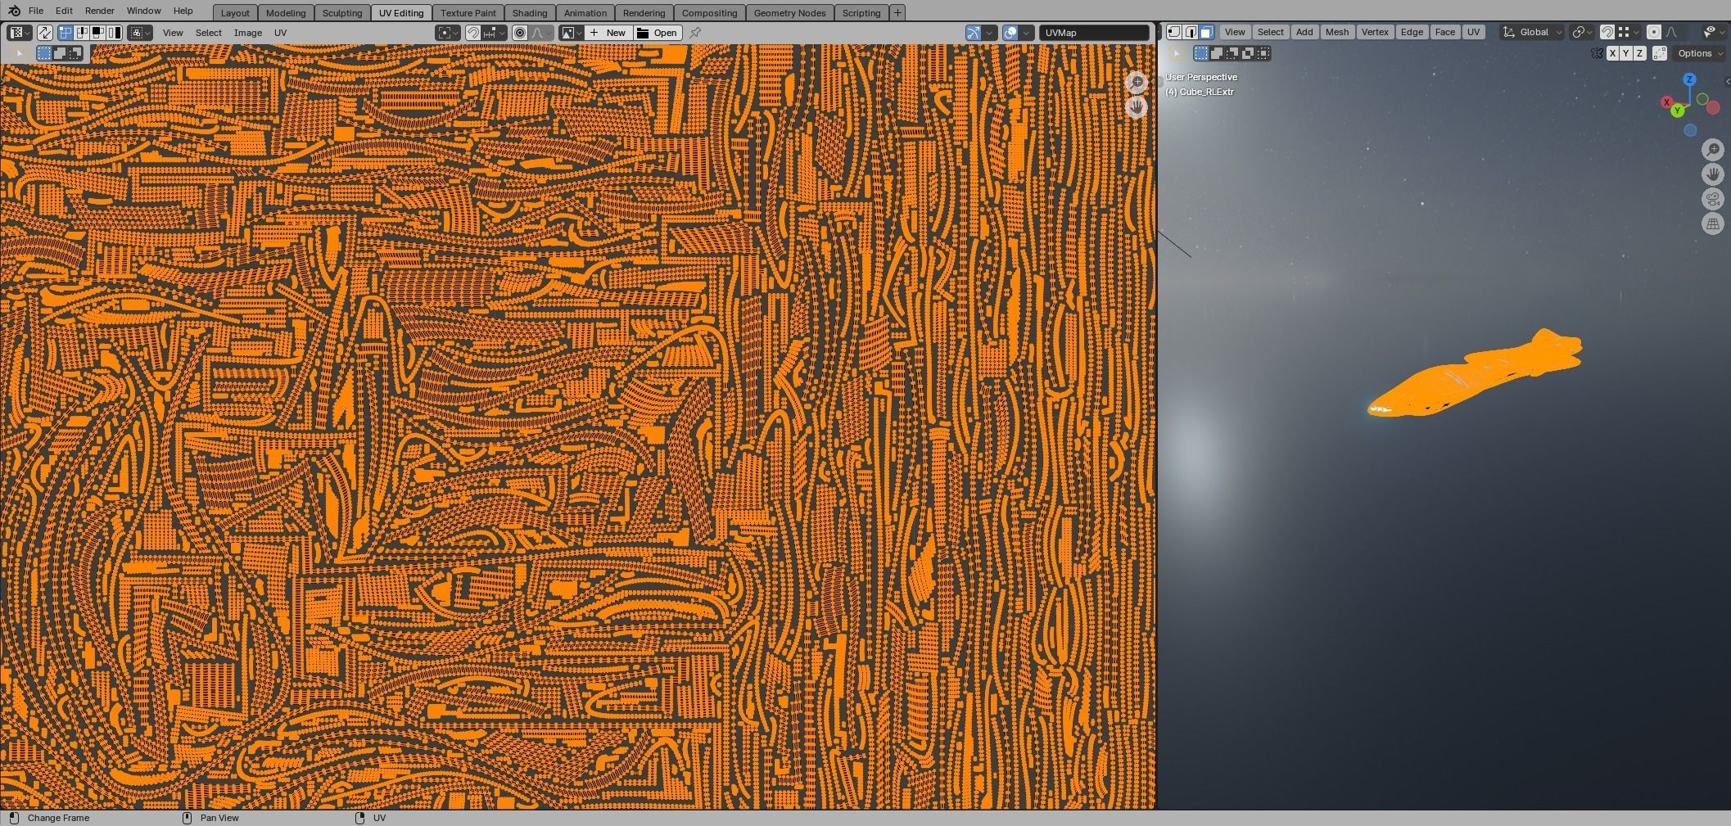Open UV editor Image menu

pyautogui.click(x=248, y=33)
